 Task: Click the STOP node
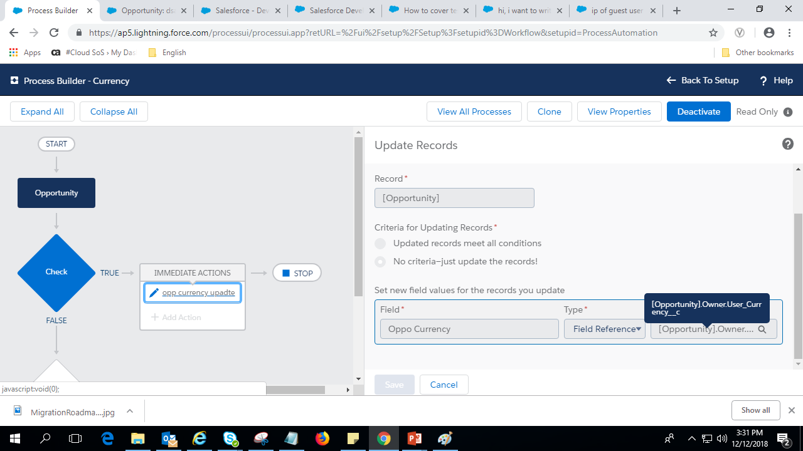point(297,273)
